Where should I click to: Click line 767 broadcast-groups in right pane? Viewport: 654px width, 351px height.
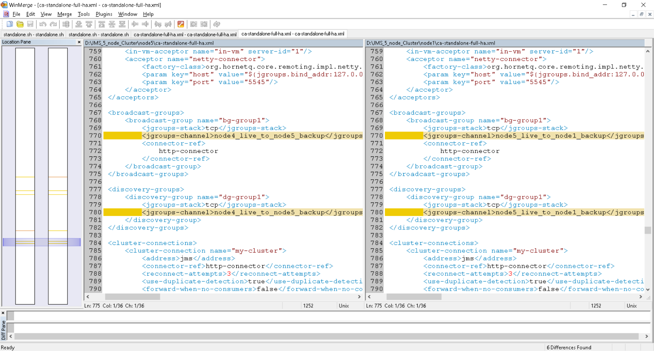pyautogui.click(x=427, y=113)
